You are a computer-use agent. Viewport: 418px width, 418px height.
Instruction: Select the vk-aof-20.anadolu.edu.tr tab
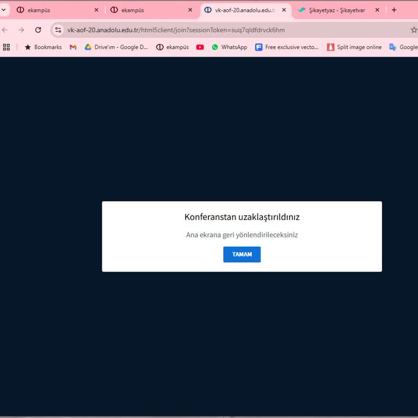[x=245, y=10]
